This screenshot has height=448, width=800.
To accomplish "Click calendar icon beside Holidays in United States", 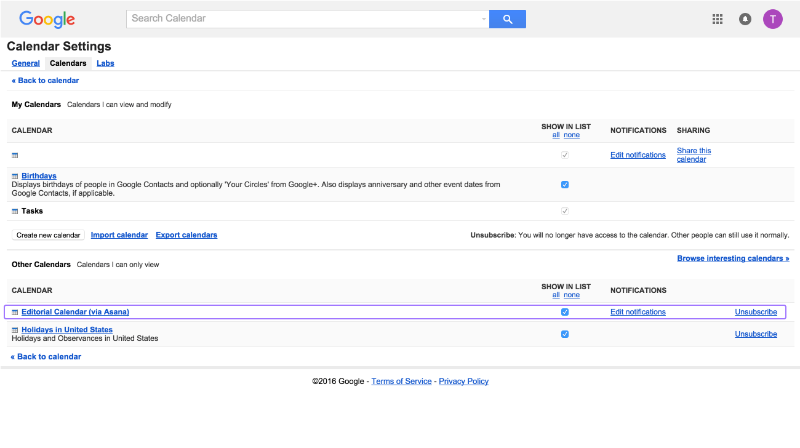I will click(15, 330).
